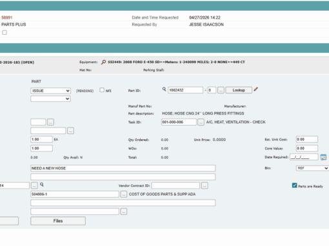
Task: Click the Part ID magnifier search icon
Action: (164, 89)
